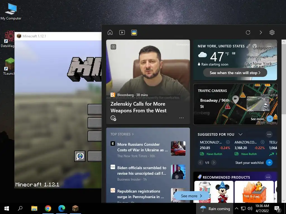Click the widget panel vertical scrollbar
The height and width of the screenshot is (214, 286).
tap(284, 79)
